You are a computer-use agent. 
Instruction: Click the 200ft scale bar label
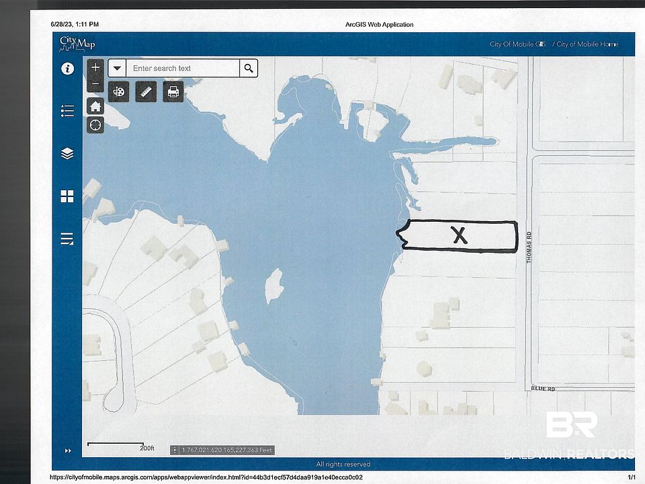click(x=147, y=448)
